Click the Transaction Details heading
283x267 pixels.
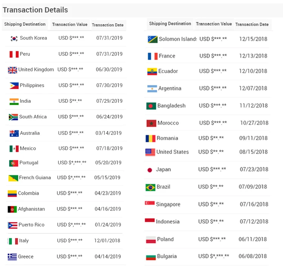tap(35, 10)
